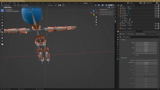The width and height of the screenshot is (160, 90).
Task: Select the Transform tool
Action: (x=2, y=25)
